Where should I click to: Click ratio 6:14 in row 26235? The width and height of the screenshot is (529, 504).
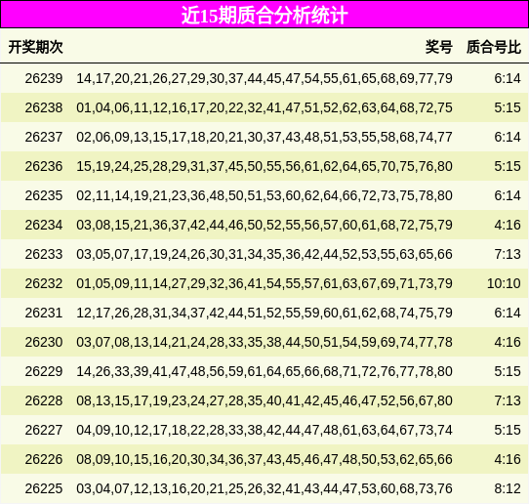tap(508, 195)
